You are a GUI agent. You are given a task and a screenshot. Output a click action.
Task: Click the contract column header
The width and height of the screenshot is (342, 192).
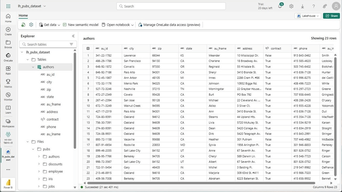point(277,48)
